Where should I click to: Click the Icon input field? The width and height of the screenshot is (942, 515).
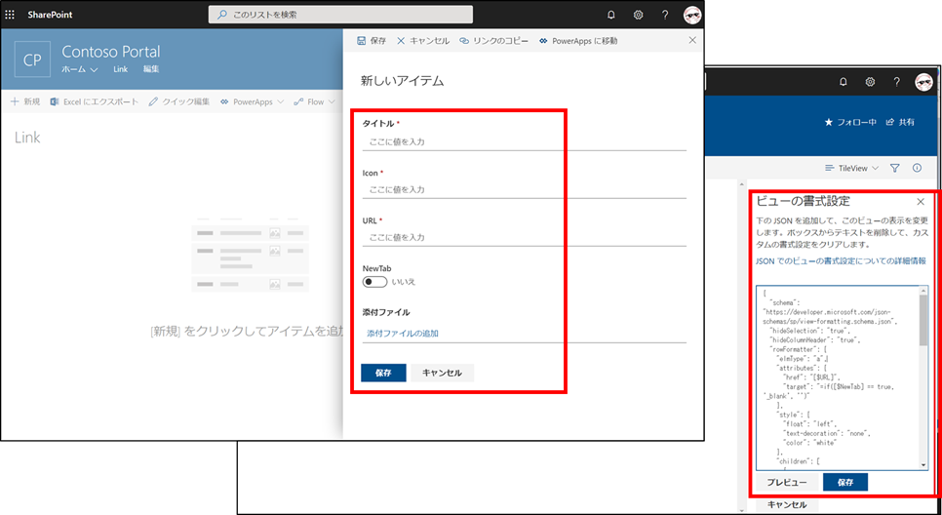tap(524, 189)
